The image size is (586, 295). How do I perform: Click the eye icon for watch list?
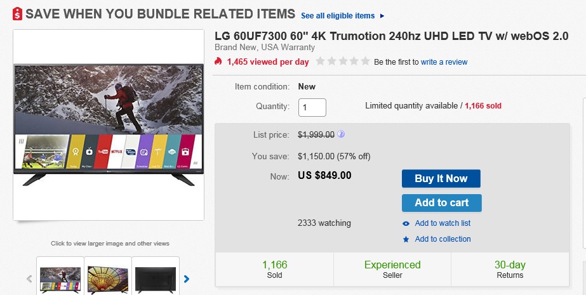pyautogui.click(x=406, y=223)
